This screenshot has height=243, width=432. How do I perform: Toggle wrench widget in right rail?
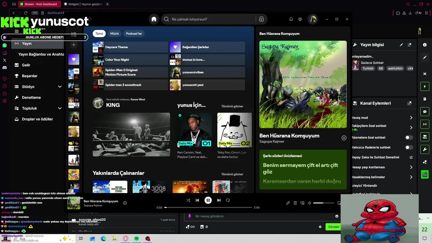coord(425,150)
